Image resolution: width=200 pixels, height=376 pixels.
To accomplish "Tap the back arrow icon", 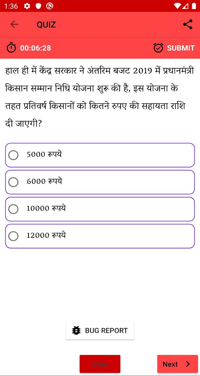I will pyautogui.click(x=14, y=25).
